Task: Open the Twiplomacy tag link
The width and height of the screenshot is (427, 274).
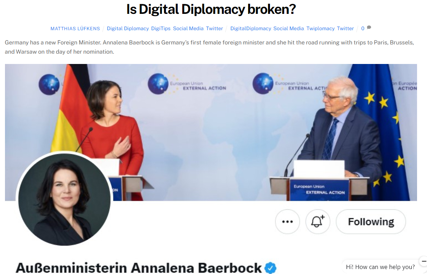Action: [x=320, y=28]
